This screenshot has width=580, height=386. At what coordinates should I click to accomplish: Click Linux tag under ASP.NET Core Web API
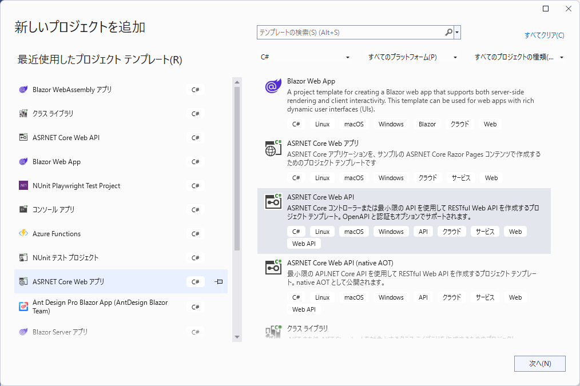(x=322, y=232)
